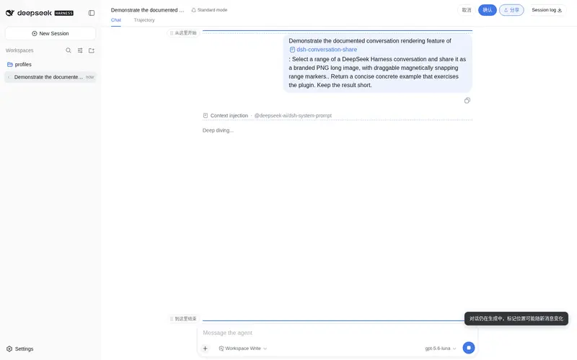Screen dimensions: 577x360
Task: Stop generation with the blue stop button
Action: tap(468, 348)
